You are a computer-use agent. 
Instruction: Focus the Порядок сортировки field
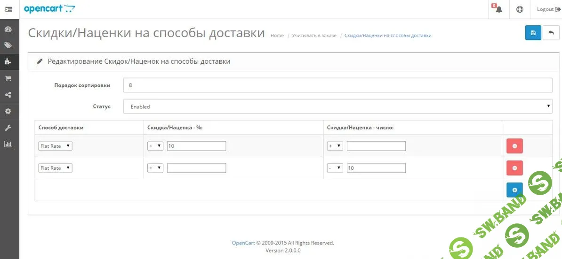(337, 85)
